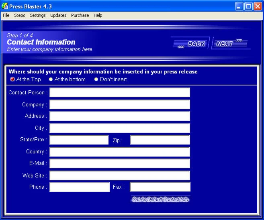Close the Press Blaster window
Screen dimensions: 264x220
pyautogui.click(x=258, y=6)
